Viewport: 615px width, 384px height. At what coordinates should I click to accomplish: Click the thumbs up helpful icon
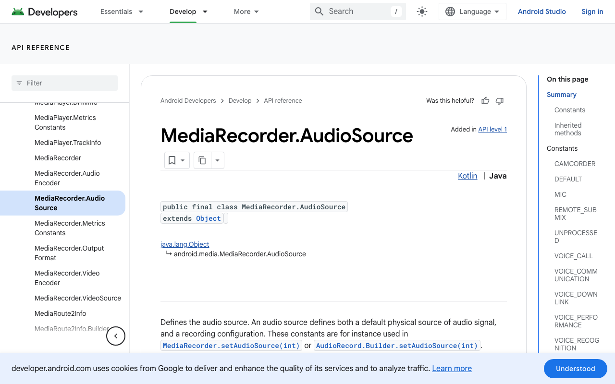coord(485,100)
